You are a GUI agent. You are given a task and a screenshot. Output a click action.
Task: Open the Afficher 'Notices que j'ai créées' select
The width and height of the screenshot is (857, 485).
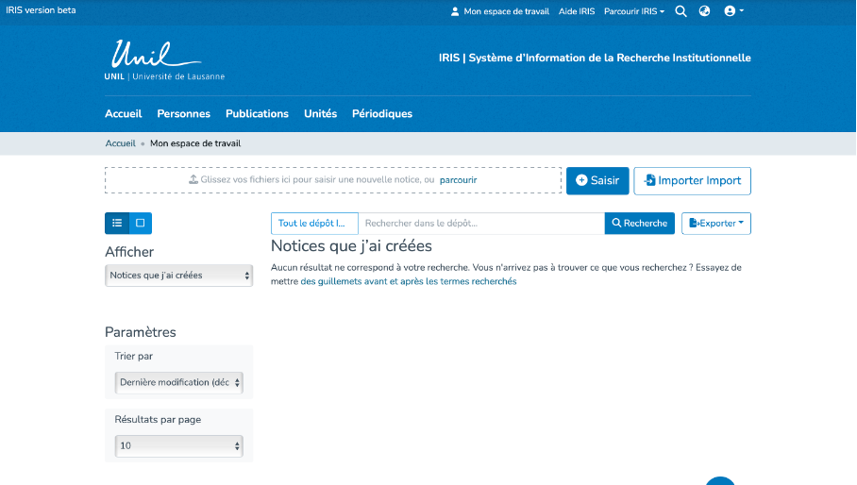pos(178,276)
